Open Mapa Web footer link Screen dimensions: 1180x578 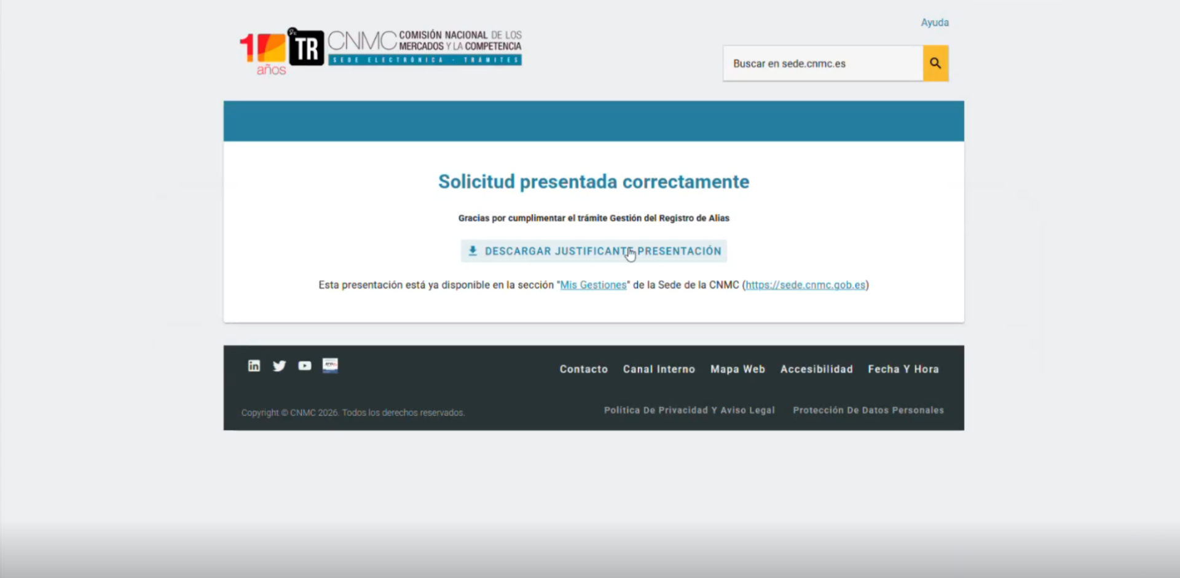click(737, 369)
